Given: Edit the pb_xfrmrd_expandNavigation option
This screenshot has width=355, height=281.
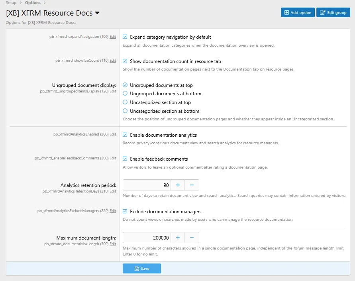Looking at the screenshot, I should click(x=113, y=37).
